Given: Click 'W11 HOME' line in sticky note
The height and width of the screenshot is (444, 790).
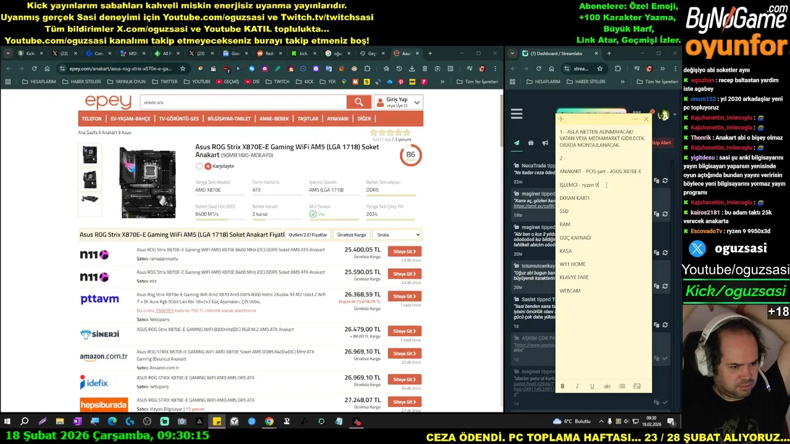Looking at the screenshot, I should tap(572, 264).
